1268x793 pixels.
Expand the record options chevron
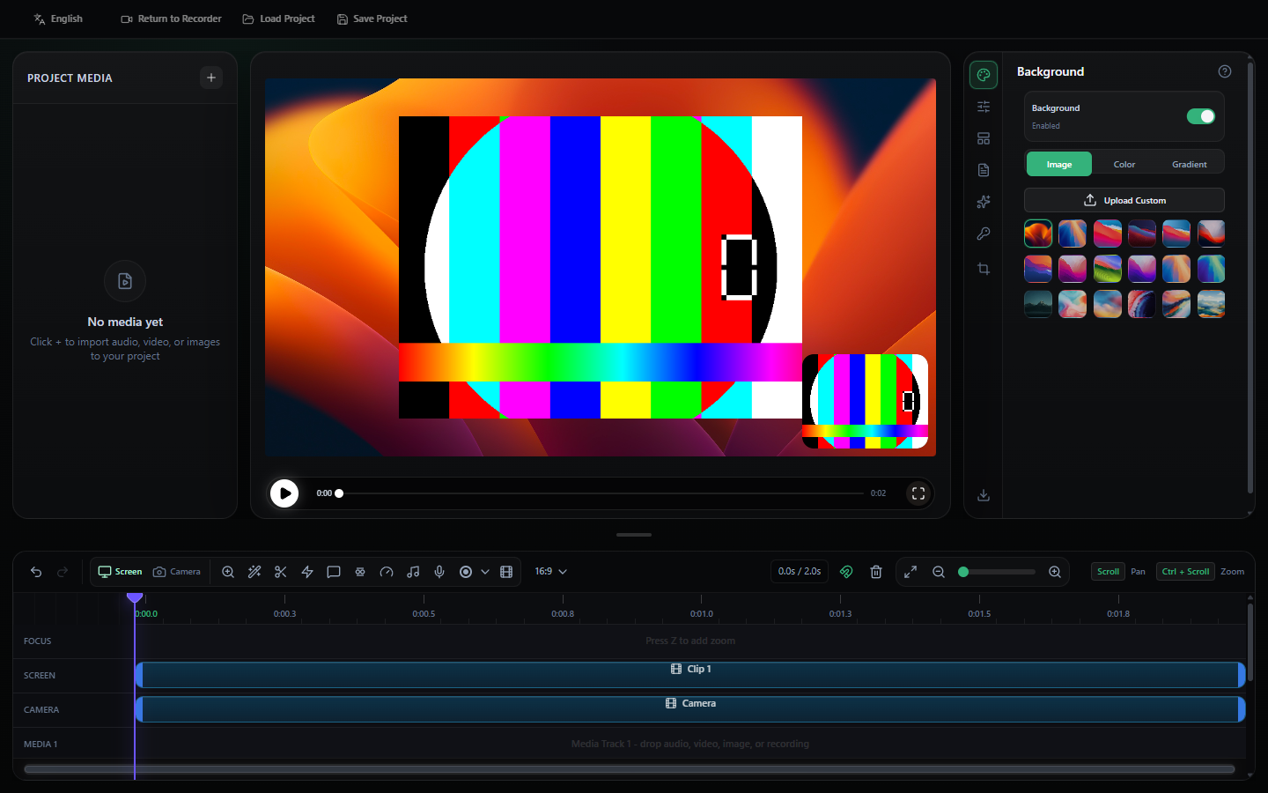[485, 572]
